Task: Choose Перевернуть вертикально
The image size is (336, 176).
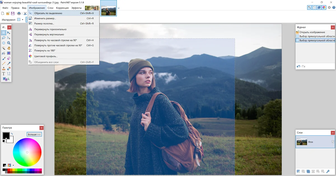Action: tap(64, 34)
